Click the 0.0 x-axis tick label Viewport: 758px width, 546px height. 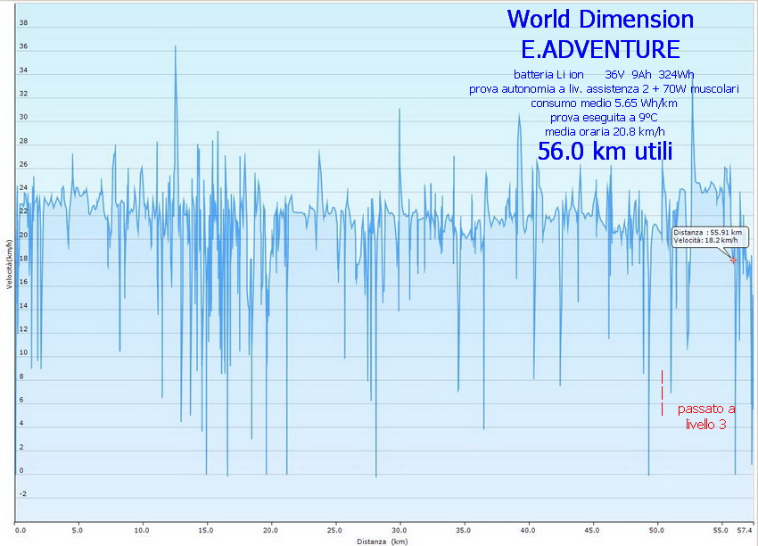(x=21, y=531)
